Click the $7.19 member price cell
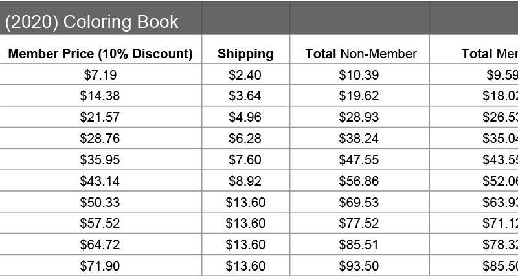The width and height of the screenshot is (518, 279). pyautogui.click(x=100, y=75)
